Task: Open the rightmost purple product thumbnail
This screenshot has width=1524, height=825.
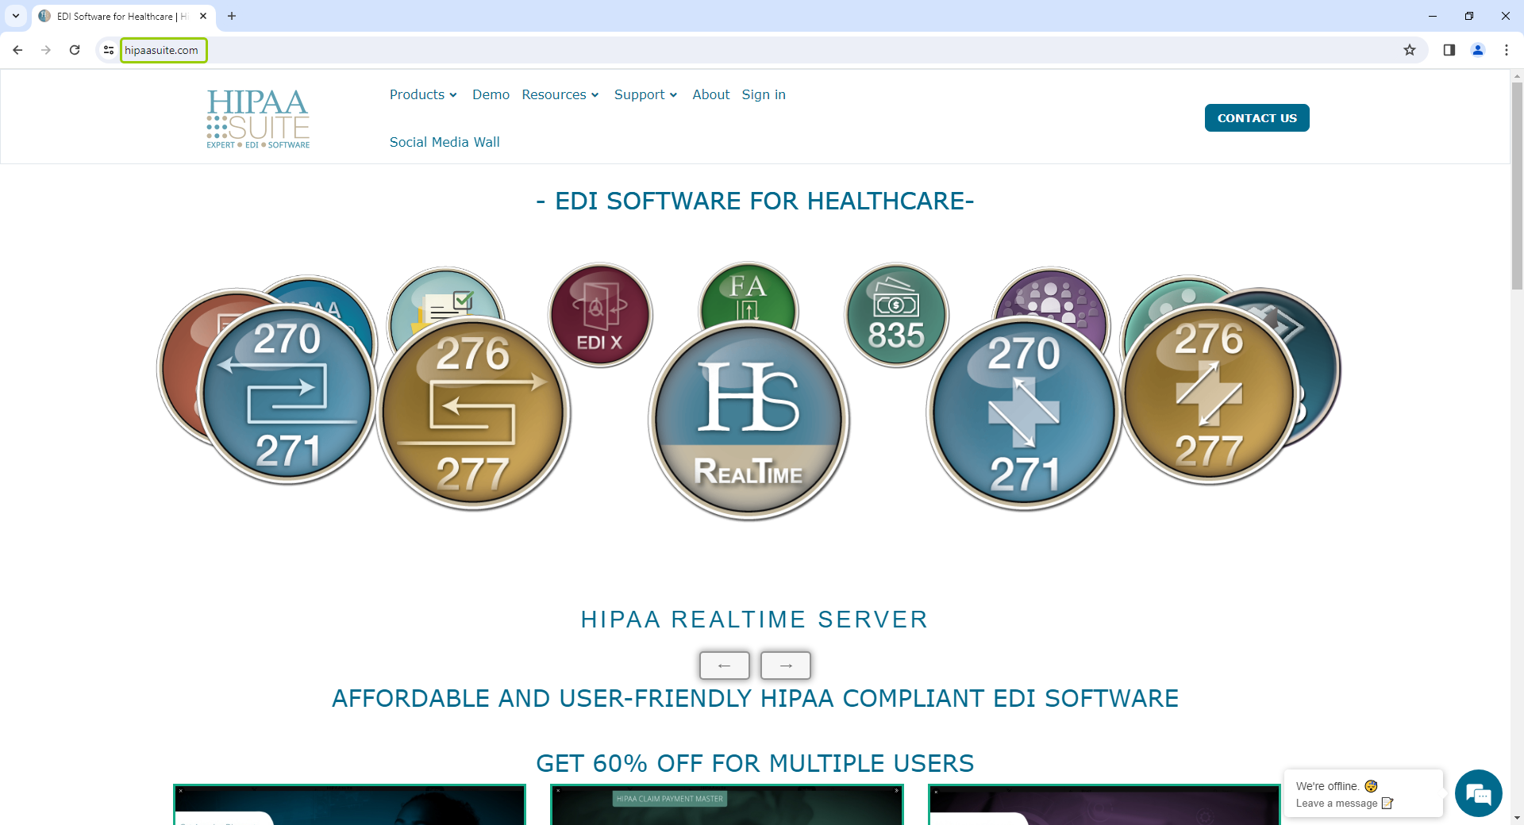Action: coord(1103,805)
